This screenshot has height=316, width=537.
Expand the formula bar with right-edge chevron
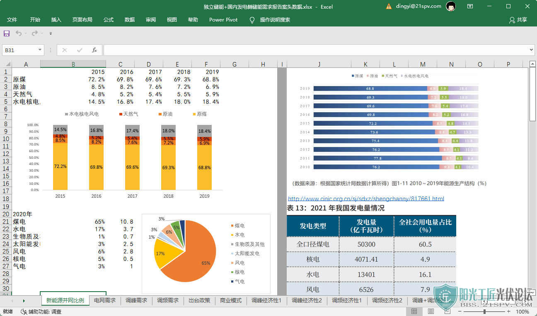point(532,50)
